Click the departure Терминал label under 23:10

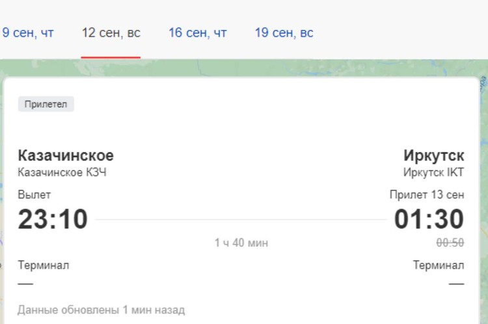(x=43, y=265)
